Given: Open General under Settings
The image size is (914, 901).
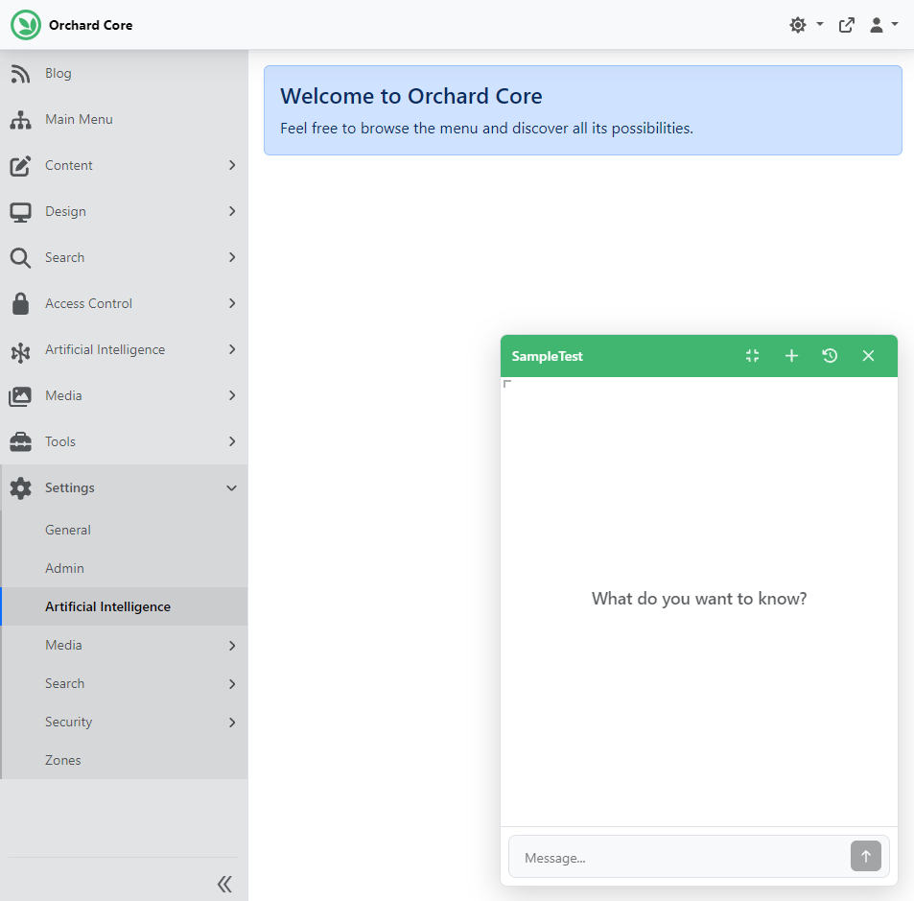Looking at the screenshot, I should [125, 530].
